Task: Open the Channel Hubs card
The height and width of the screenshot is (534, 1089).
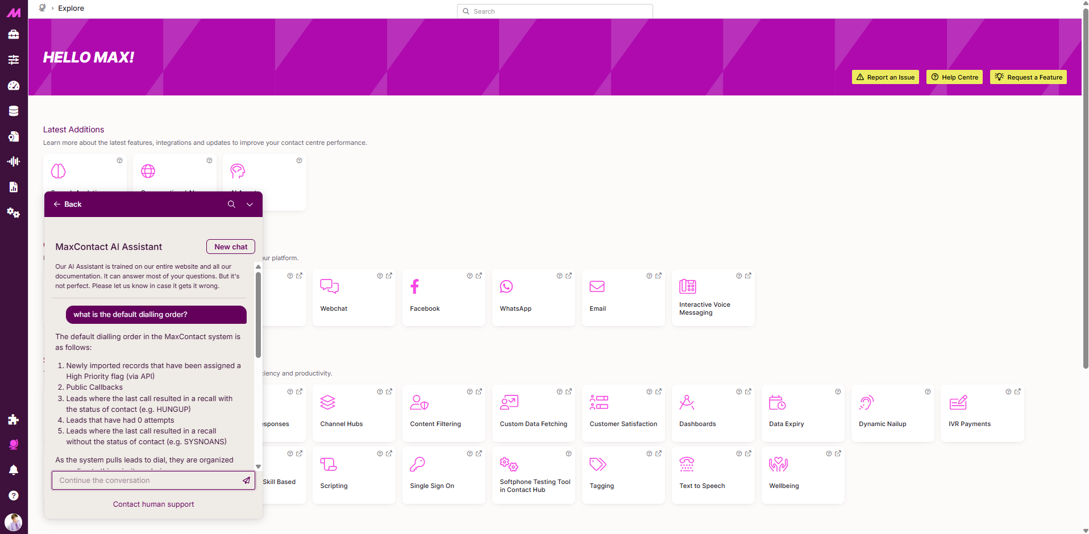Action: point(354,413)
